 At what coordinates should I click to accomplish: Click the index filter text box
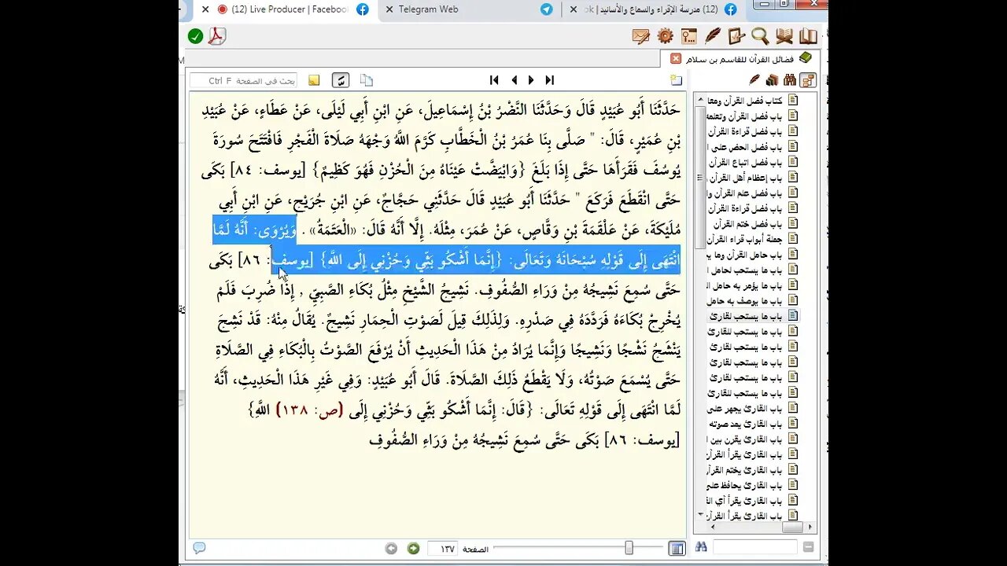point(754,547)
